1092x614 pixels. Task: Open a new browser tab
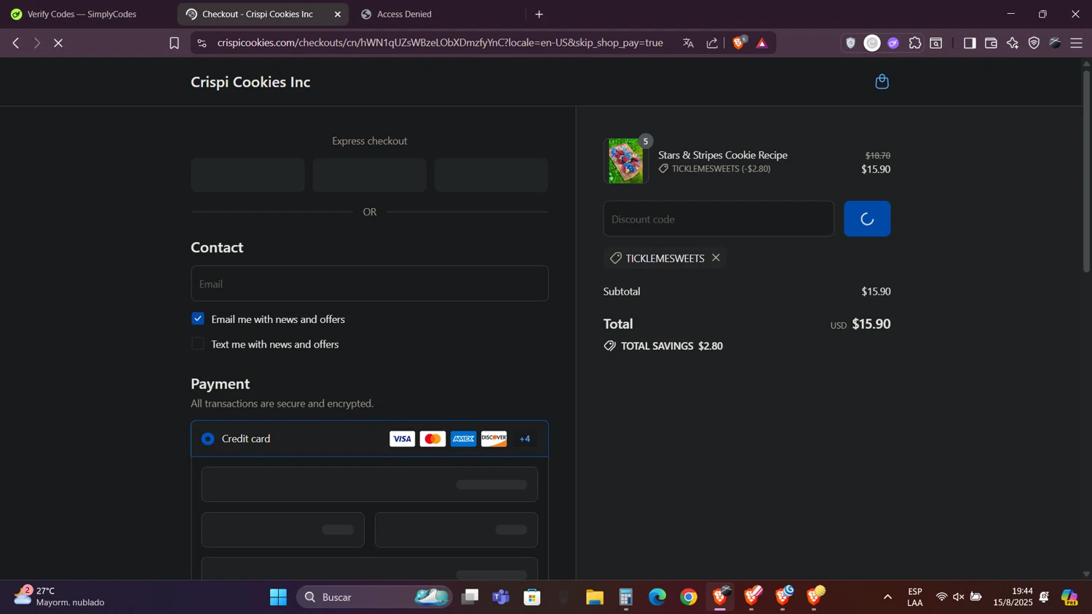coord(539,14)
